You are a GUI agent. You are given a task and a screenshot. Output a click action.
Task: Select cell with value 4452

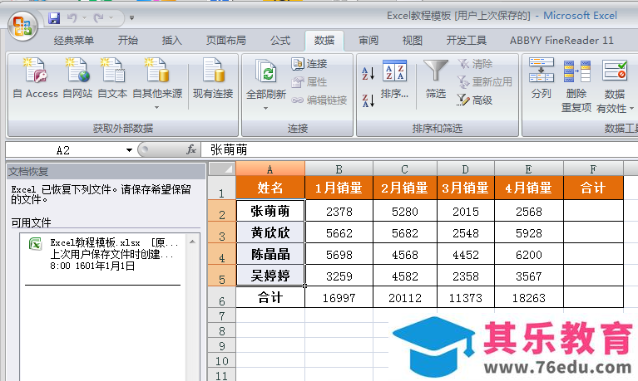[466, 254]
